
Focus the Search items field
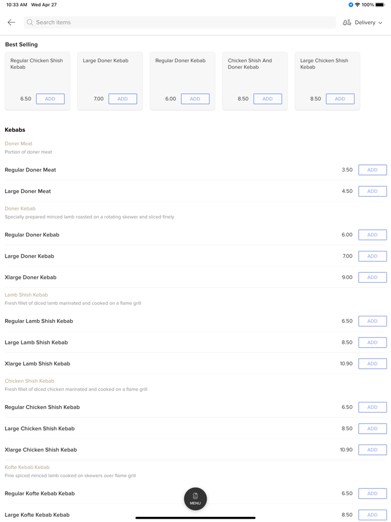click(180, 22)
